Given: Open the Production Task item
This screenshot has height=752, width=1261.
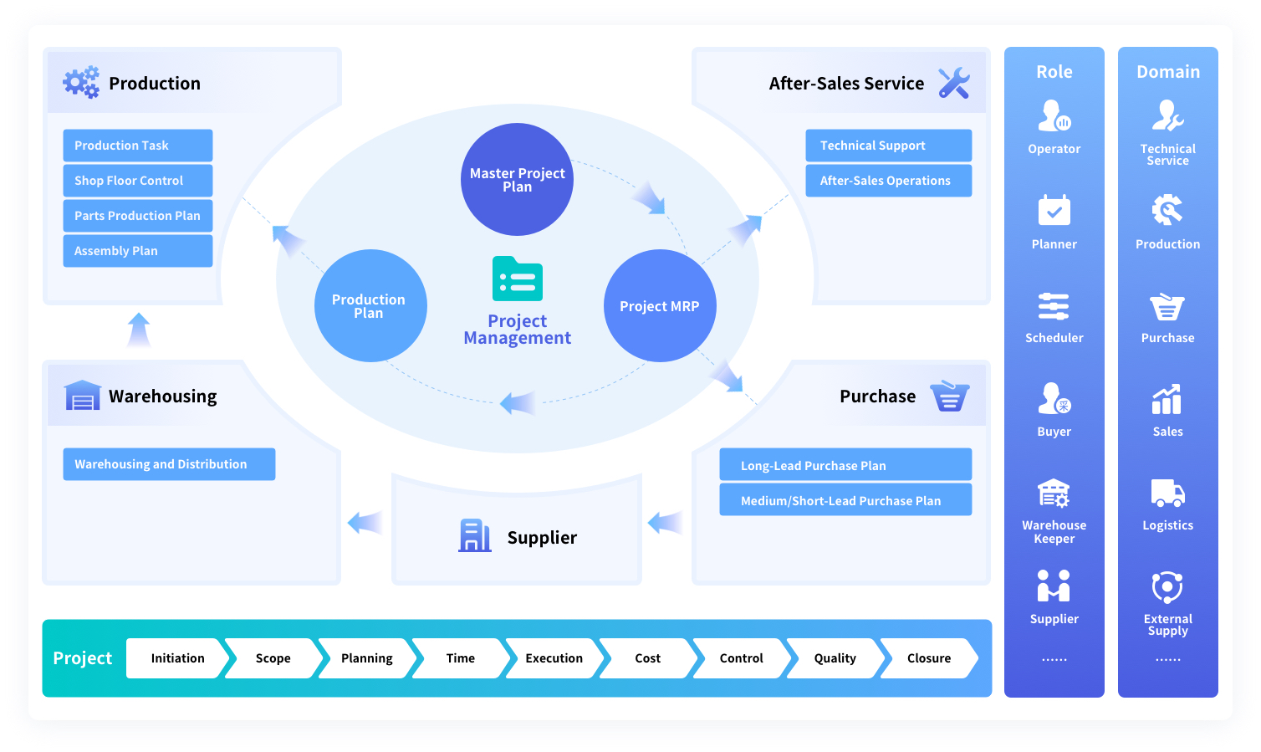Looking at the screenshot, I should 138,146.
